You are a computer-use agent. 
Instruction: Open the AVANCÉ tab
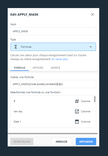coord(55,68)
